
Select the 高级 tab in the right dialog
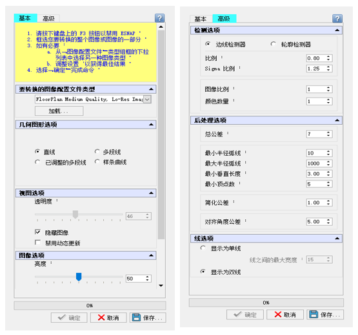point(224,18)
